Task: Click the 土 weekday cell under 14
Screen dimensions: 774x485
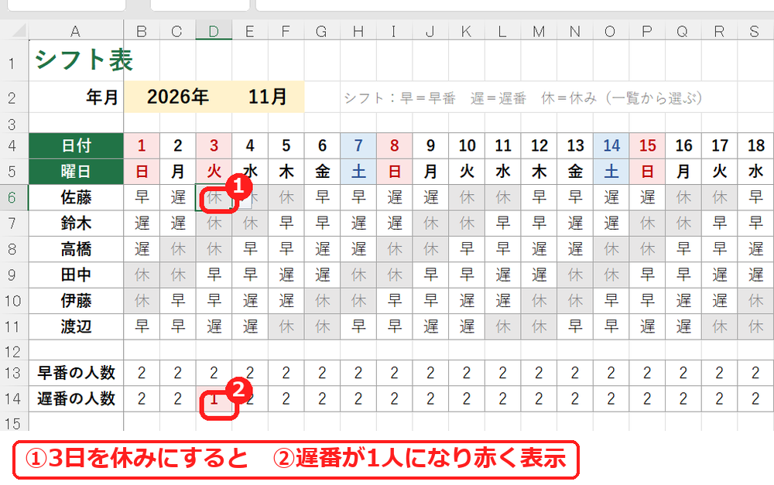Action: 611,172
